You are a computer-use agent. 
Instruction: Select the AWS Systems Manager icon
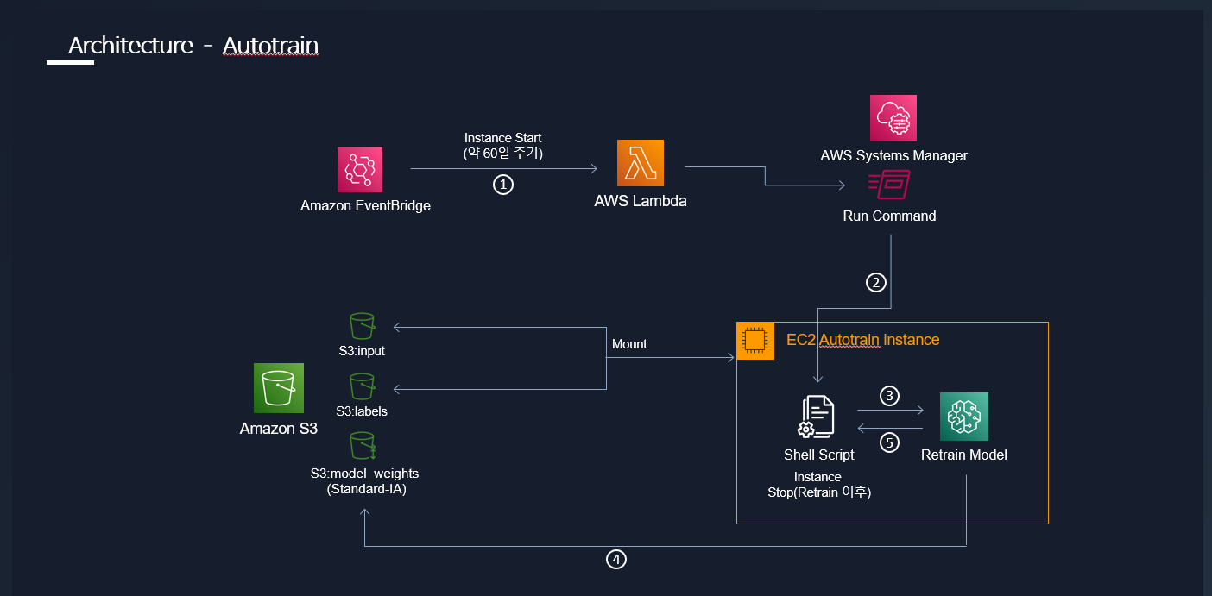click(893, 118)
